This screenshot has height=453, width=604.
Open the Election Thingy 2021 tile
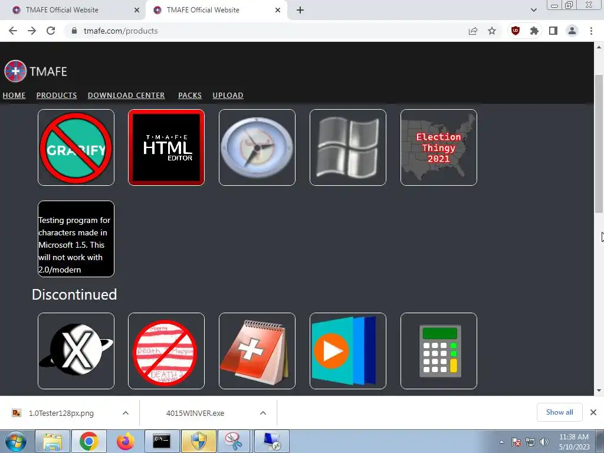[x=439, y=147]
